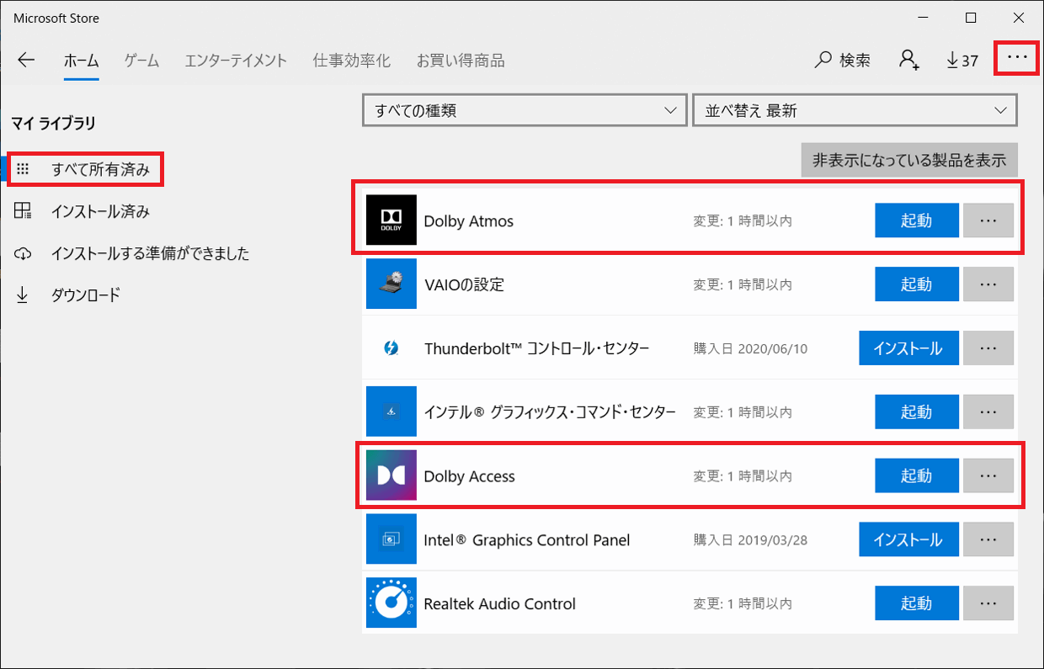Viewport: 1044px width, 669px height.
Task: Switch to the ゲーム tab
Action: click(142, 61)
